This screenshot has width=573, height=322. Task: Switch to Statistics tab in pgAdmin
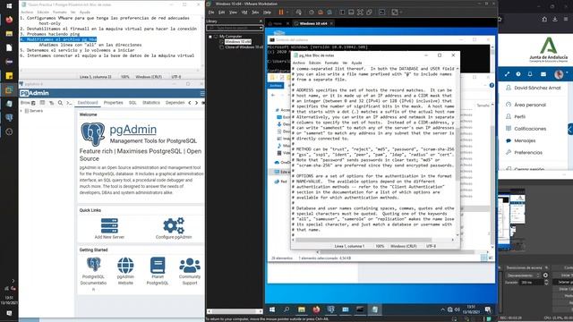(151, 103)
